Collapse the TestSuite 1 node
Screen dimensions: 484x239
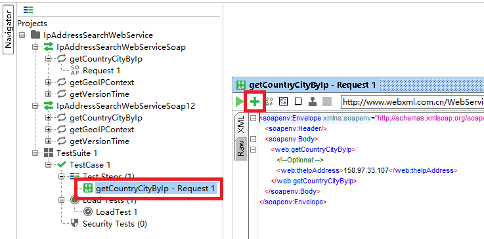point(35,153)
